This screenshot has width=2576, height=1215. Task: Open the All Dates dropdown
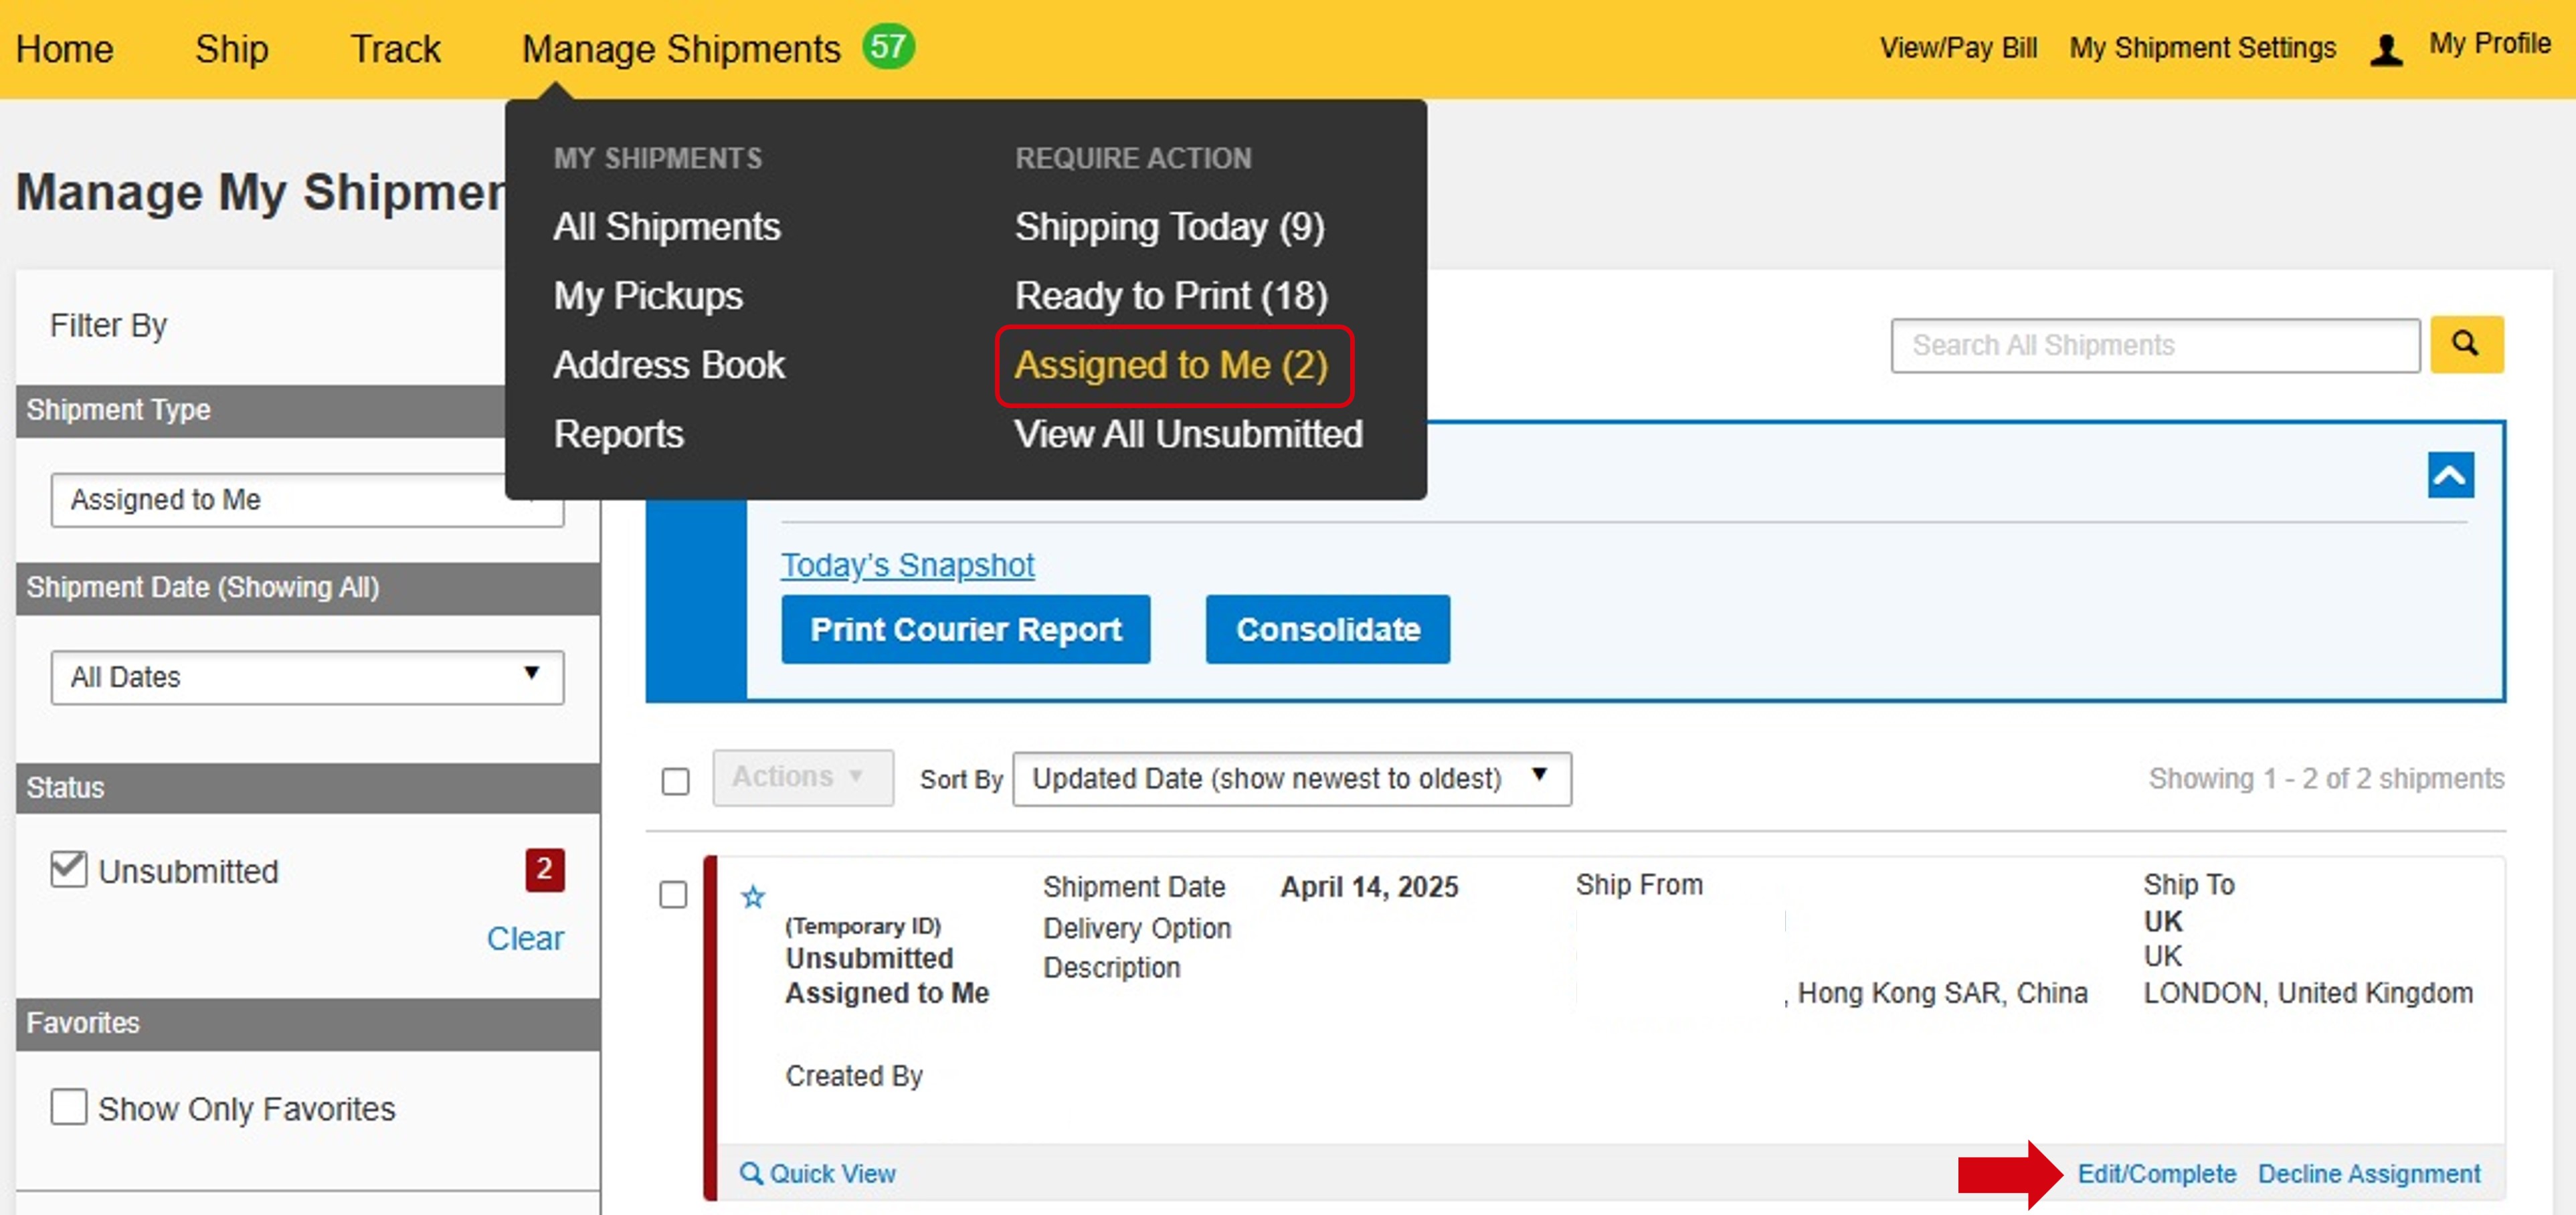[x=307, y=677]
